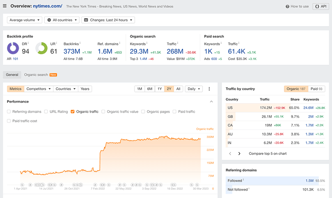Open the 29.3M organic keywords value
Screen dimensions: 332x198
(139, 51)
